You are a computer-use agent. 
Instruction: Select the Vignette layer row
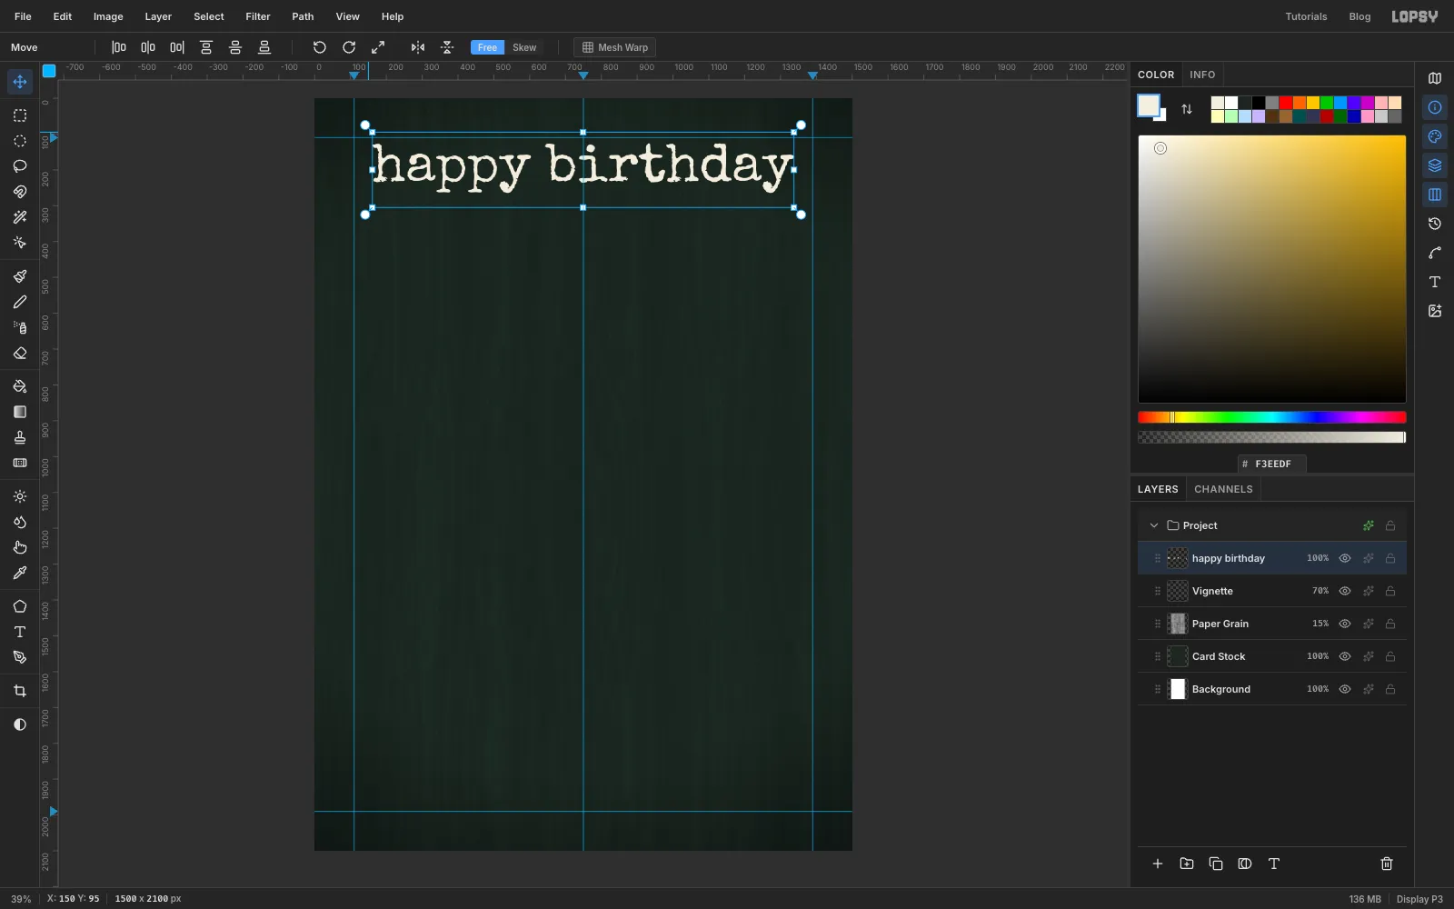coord(1272,591)
